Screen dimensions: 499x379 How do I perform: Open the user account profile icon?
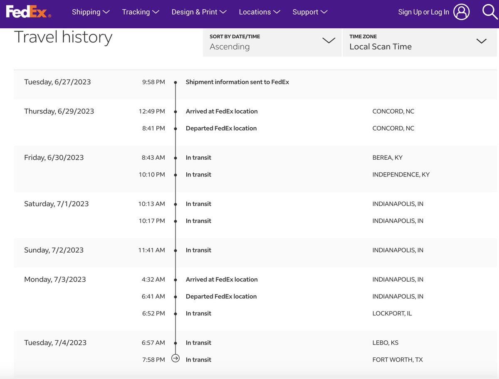coord(462,12)
